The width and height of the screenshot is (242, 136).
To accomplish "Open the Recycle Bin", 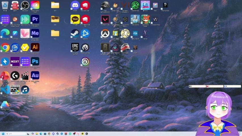I will (5, 5).
